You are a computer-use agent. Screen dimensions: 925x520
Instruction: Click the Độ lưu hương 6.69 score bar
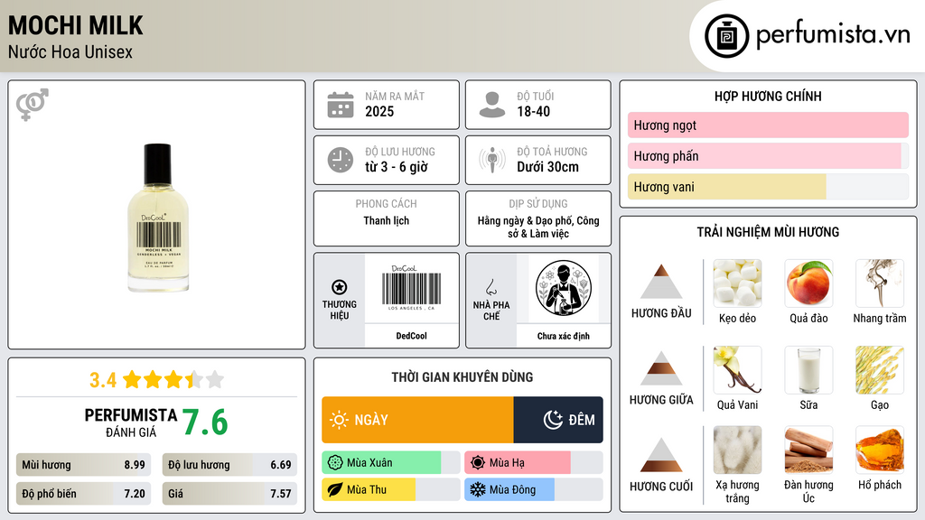pos(229,465)
